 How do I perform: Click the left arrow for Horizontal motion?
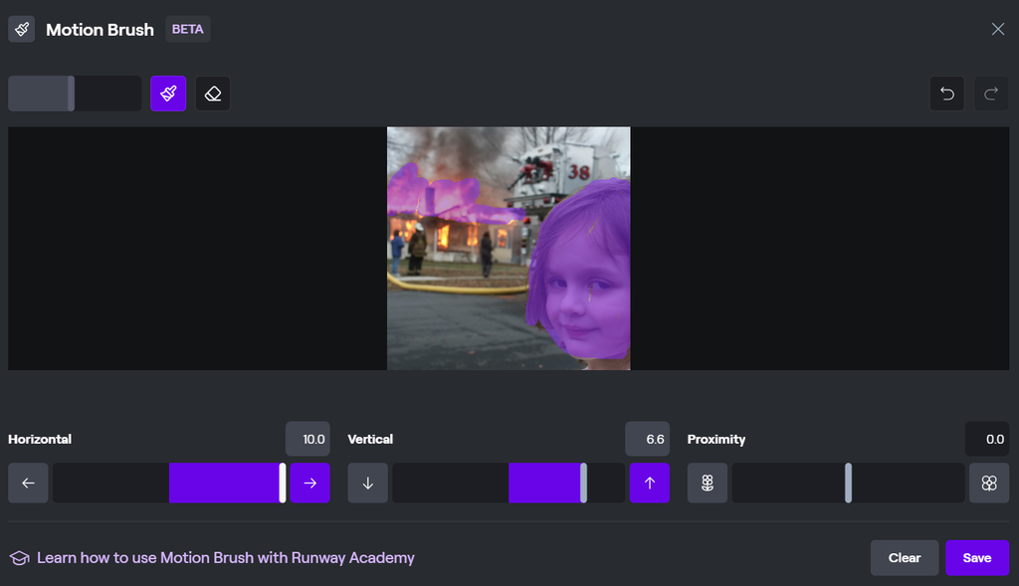[28, 483]
